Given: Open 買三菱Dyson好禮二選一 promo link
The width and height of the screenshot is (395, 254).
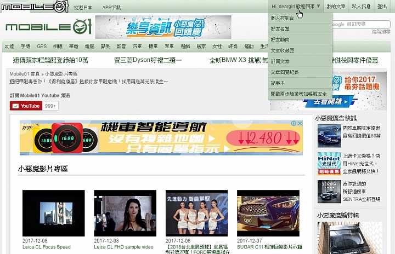Looking at the screenshot, I should 148,60.
